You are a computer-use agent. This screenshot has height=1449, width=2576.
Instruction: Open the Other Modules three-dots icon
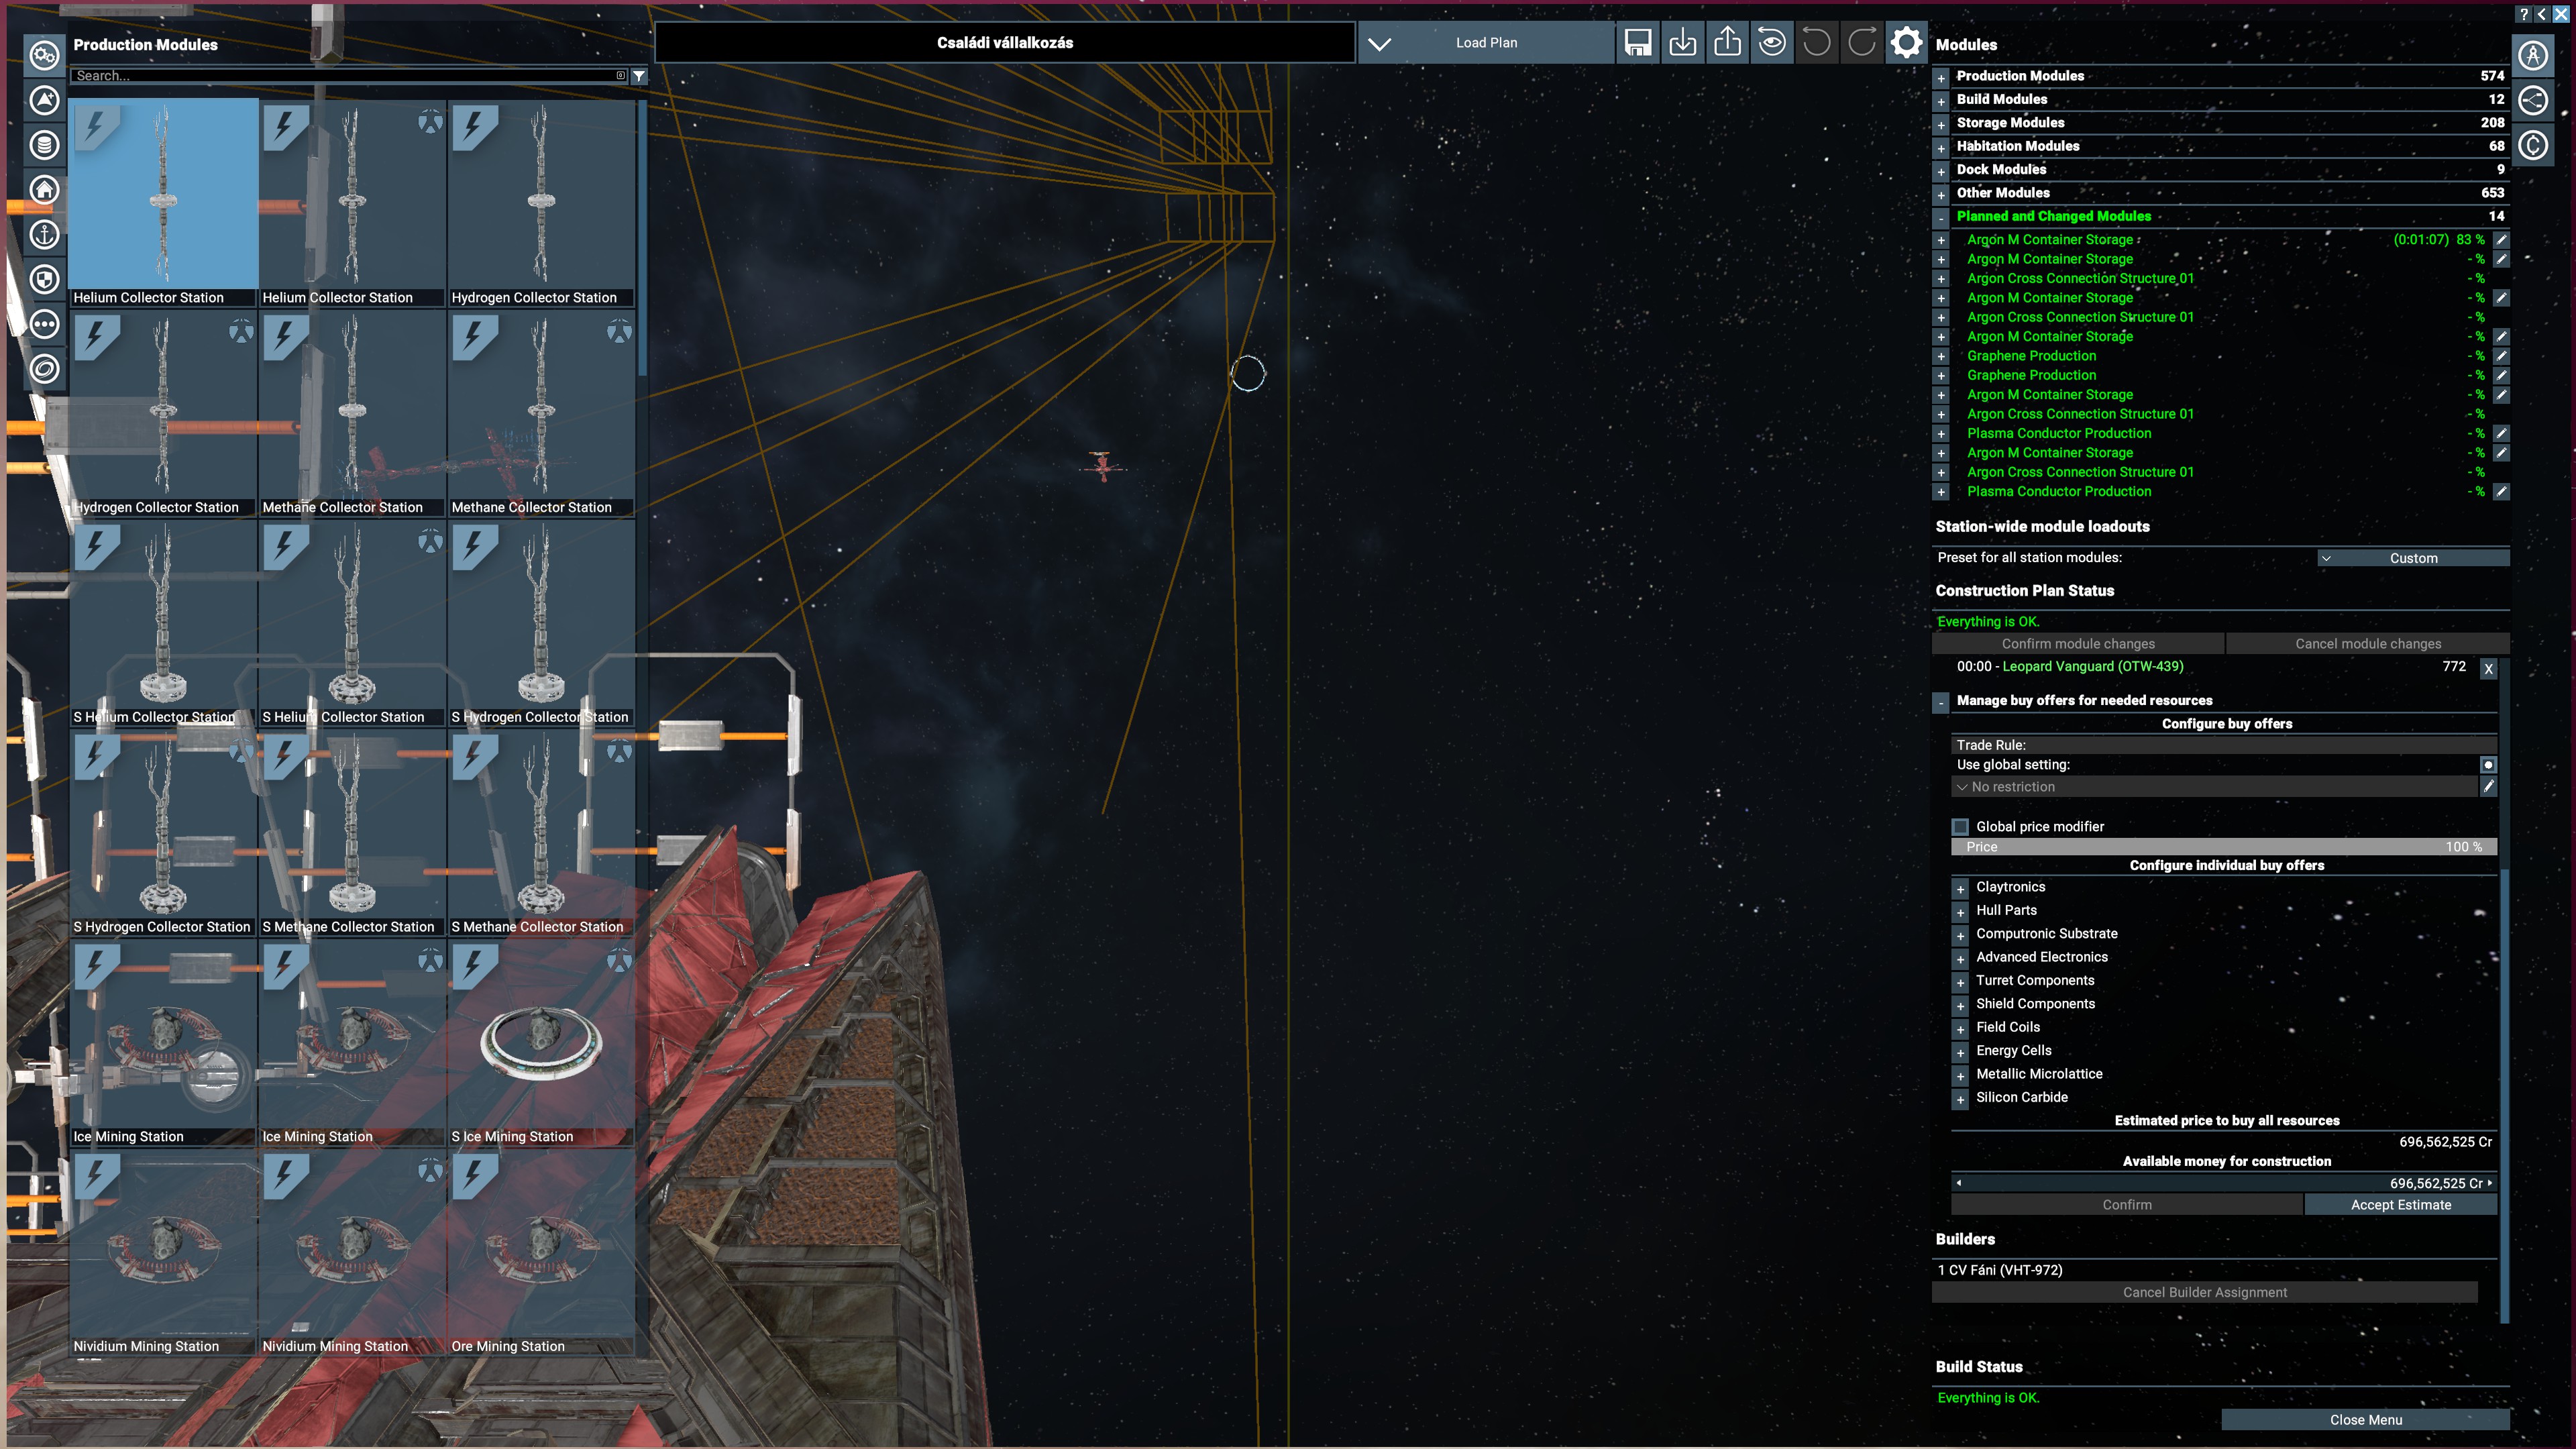44,324
